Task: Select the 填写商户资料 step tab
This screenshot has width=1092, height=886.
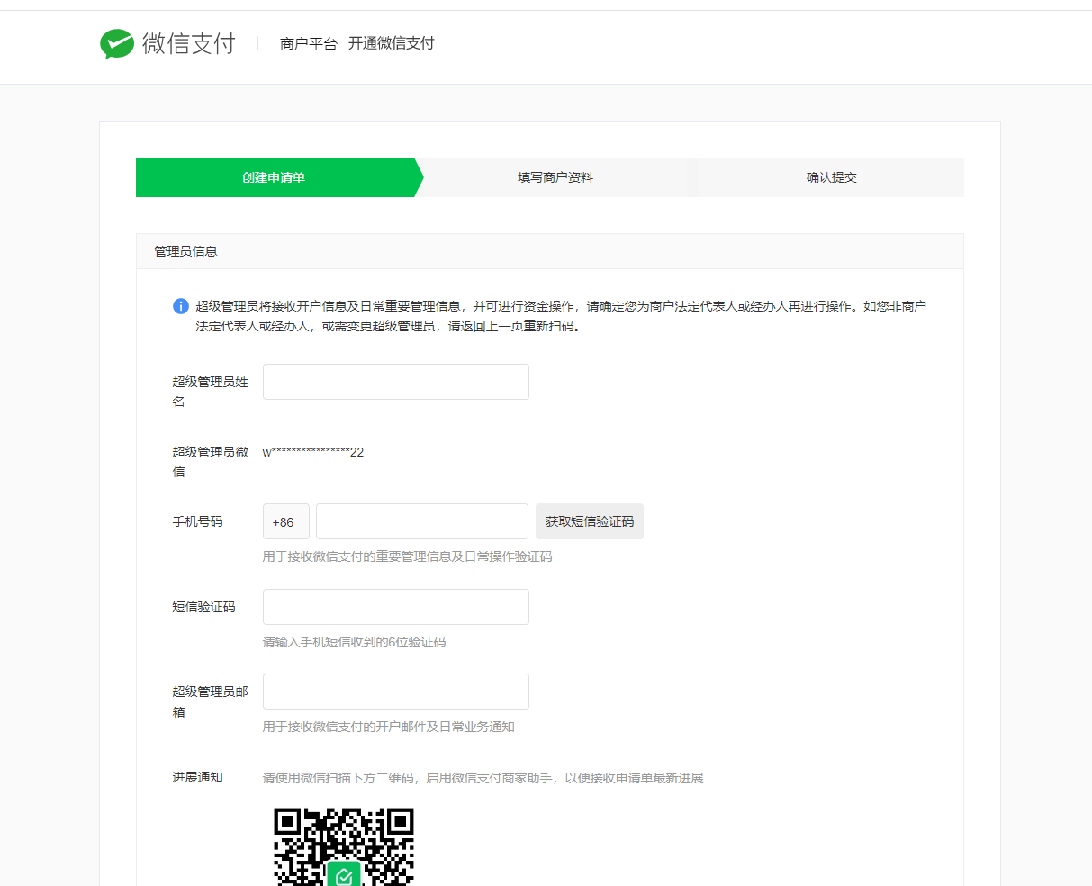Action: click(x=555, y=177)
